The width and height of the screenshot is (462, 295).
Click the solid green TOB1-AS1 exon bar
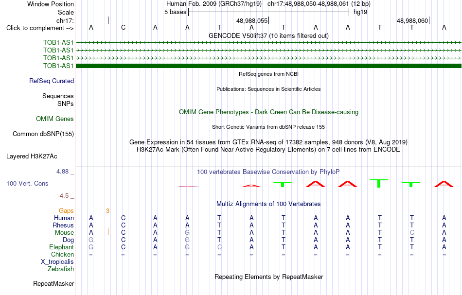tap(269, 66)
